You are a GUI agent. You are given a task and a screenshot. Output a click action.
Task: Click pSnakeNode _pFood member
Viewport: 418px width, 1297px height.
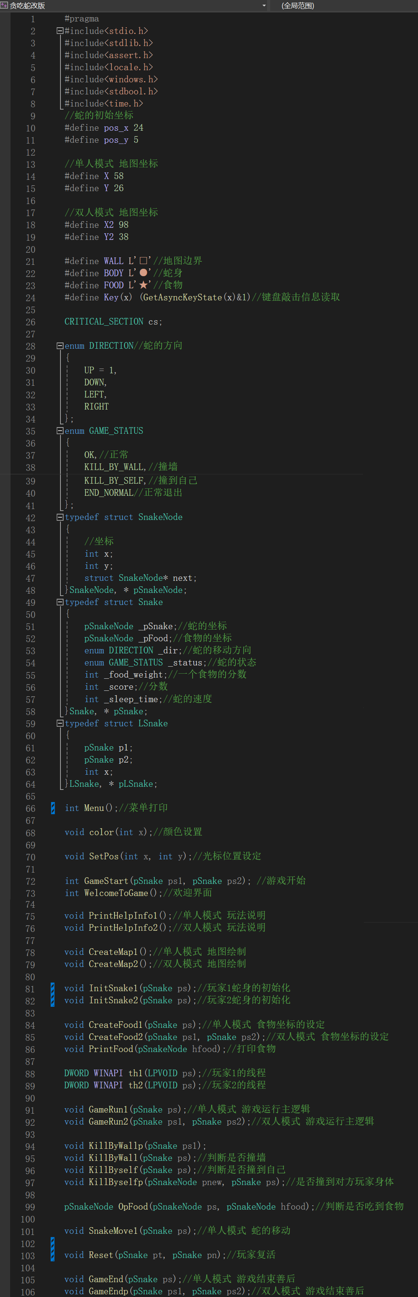(128, 639)
